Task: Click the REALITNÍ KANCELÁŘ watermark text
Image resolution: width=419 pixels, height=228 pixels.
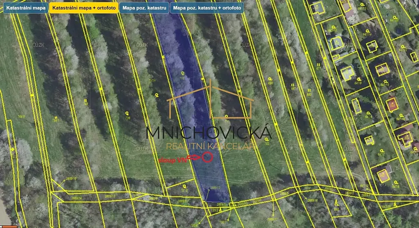Action: click(x=210, y=146)
